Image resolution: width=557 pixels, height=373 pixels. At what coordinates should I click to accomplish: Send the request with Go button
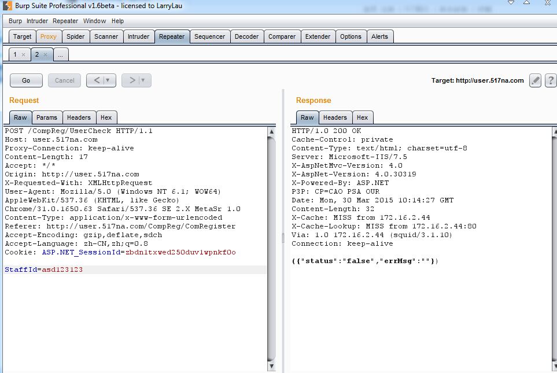[x=26, y=80]
